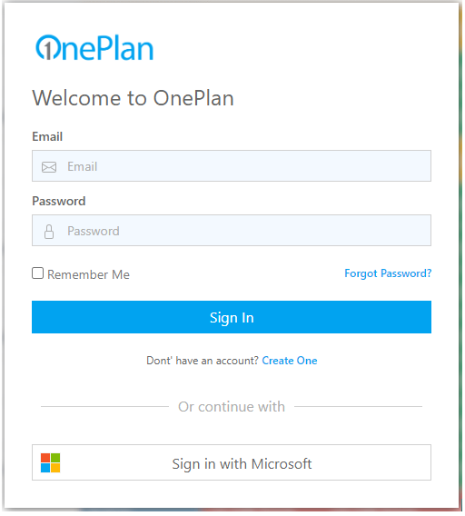Click the blue Sign In button

[x=232, y=317]
